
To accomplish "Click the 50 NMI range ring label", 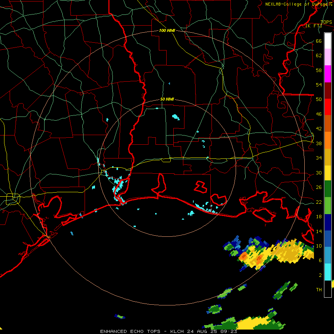I will pyautogui.click(x=167, y=99).
